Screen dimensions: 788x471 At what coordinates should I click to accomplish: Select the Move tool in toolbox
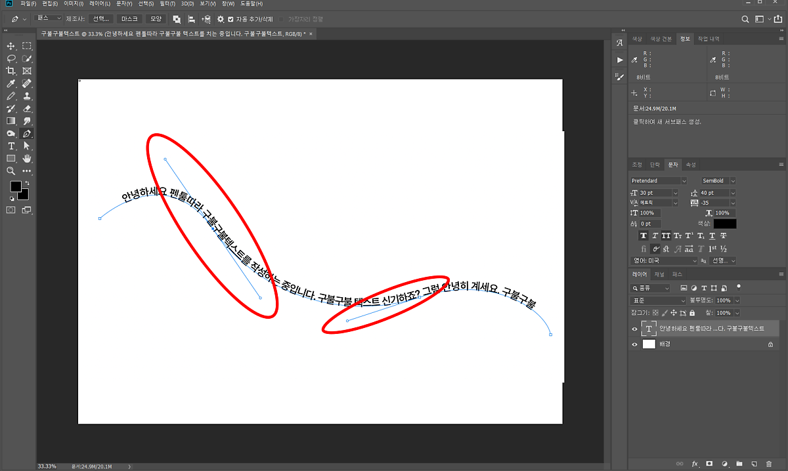pyautogui.click(x=11, y=46)
